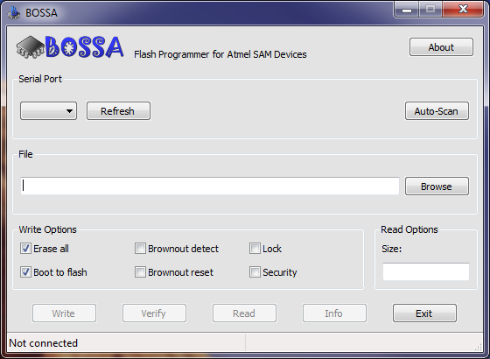
Task: Focus the File path text field
Action: click(x=210, y=186)
